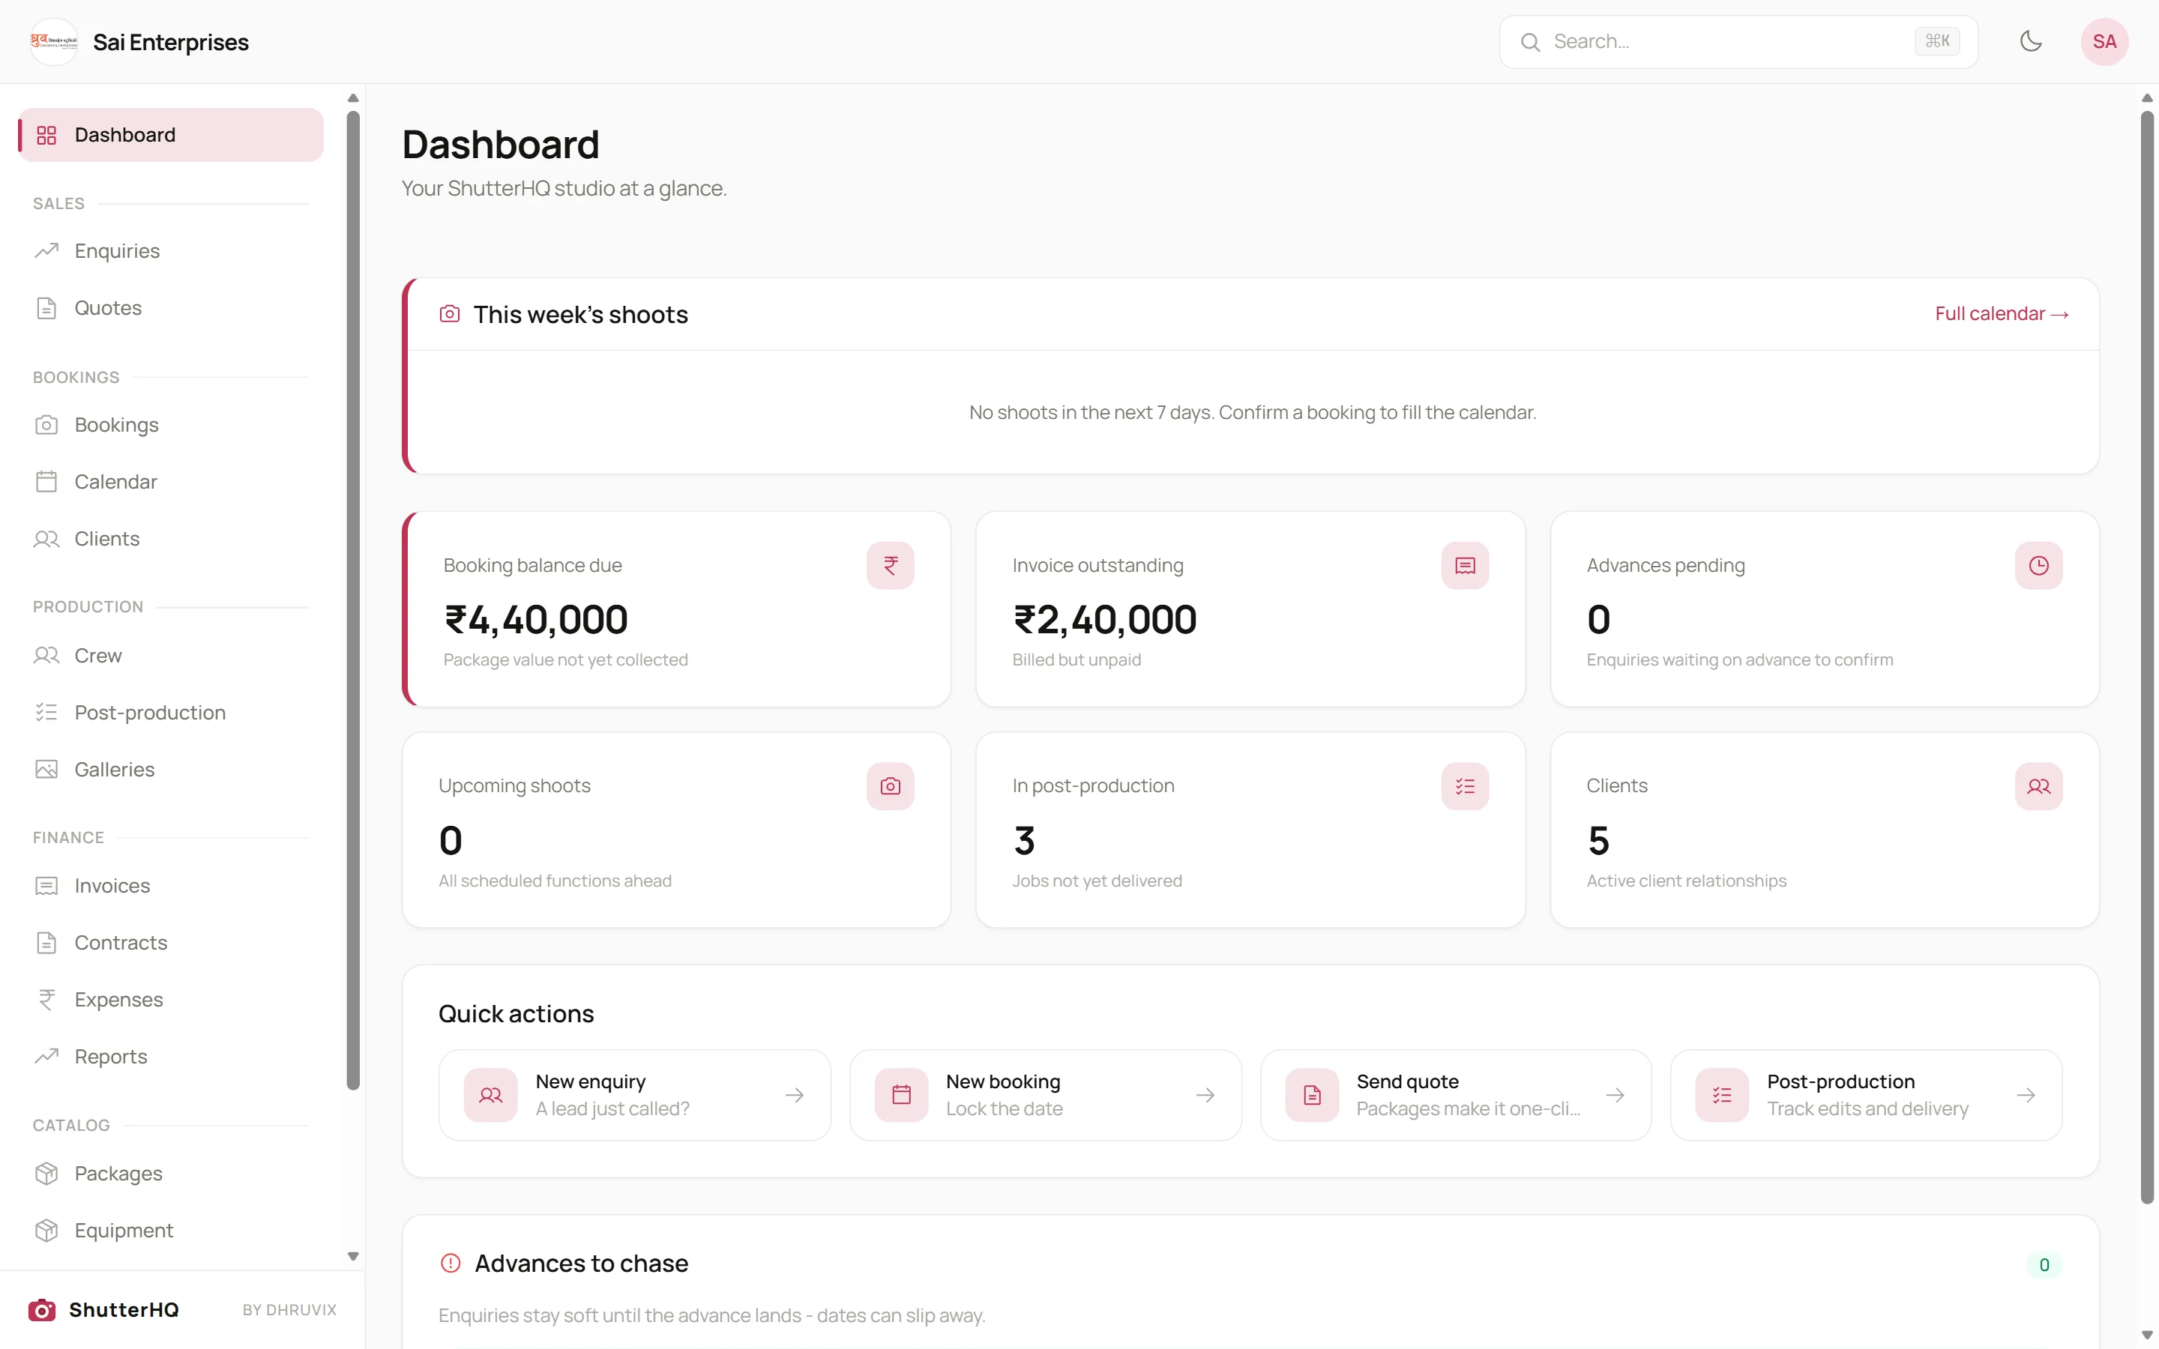Open Galleries page
This screenshot has height=1349, width=2159.
170,769
